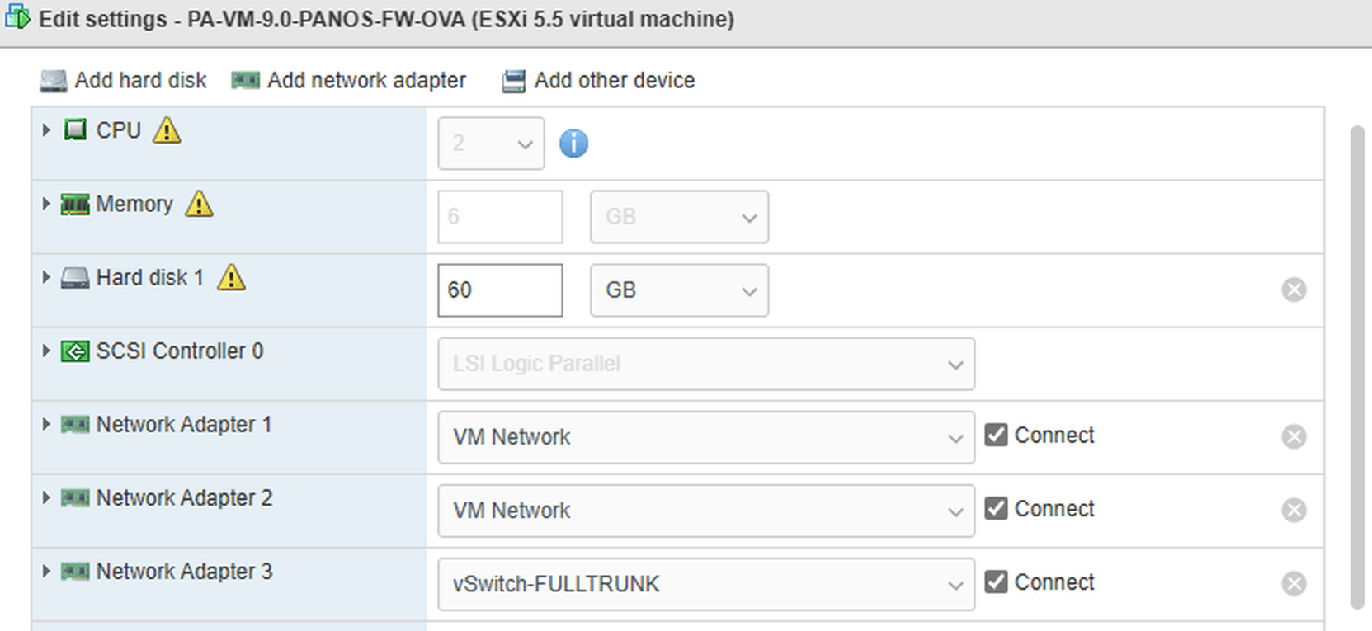1372x631 pixels.
Task: Click the SCSI Controller 0 label
Action: coord(180,351)
